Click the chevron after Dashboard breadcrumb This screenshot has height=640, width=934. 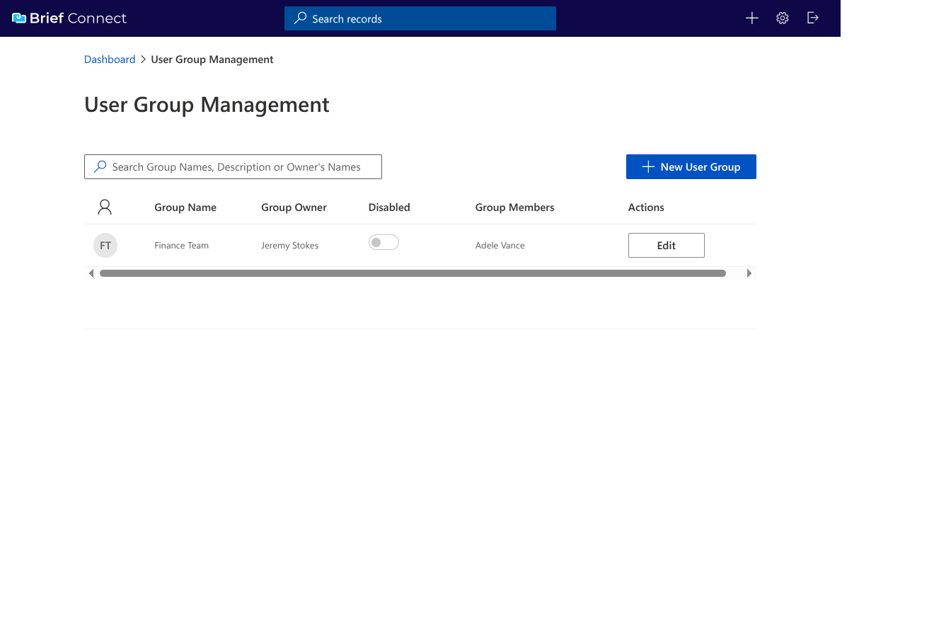click(142, 59)
